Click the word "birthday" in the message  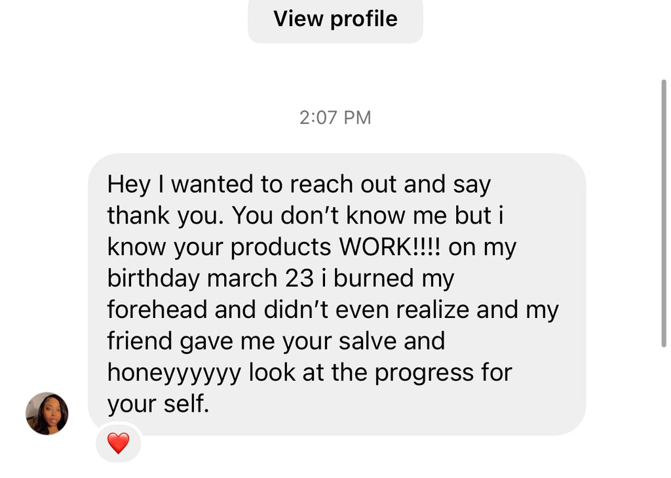[153, 279]
